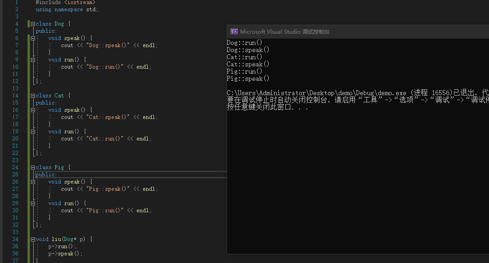Click the 'using namespace std;' code line
The image size is (489, 263).
[67, 9]
